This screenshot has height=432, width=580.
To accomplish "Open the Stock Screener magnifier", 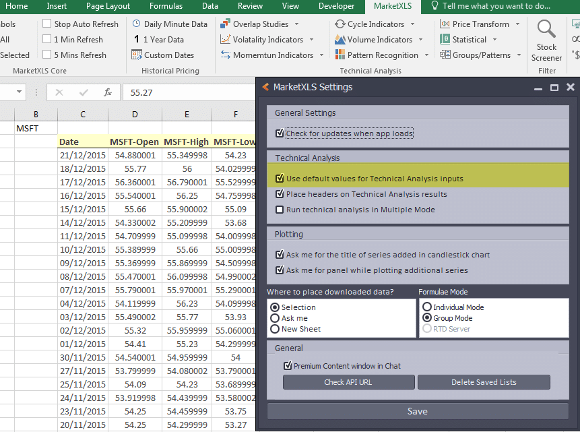I will (546, 29).
